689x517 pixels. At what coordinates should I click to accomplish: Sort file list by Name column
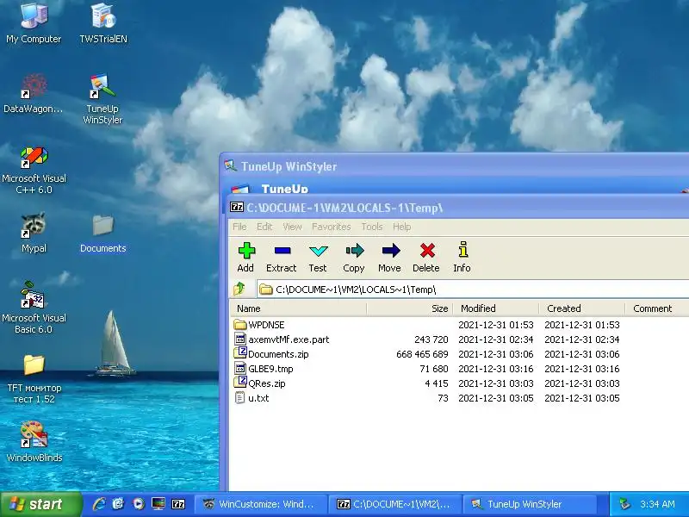click(298, 308)
